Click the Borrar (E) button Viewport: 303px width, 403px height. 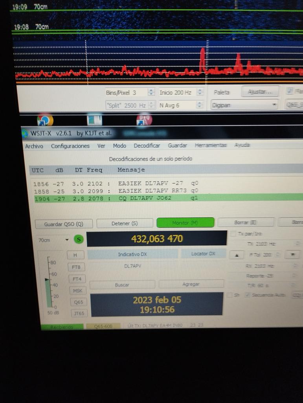click(x=245, y=222)
